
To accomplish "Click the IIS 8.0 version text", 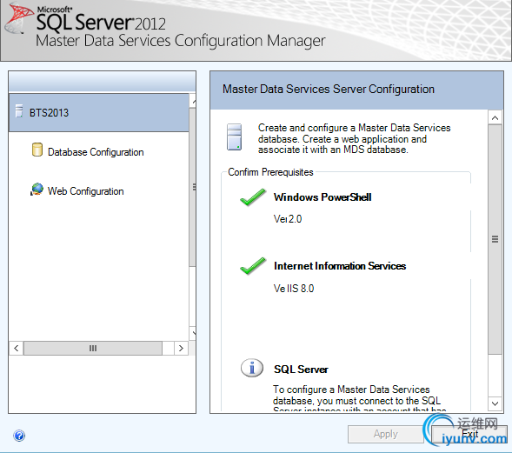I will point(294,289).
